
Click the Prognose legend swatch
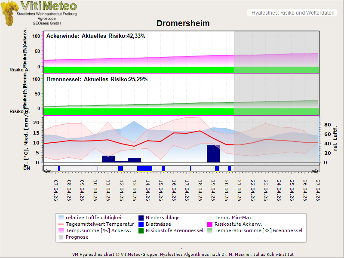pos(61,237)
